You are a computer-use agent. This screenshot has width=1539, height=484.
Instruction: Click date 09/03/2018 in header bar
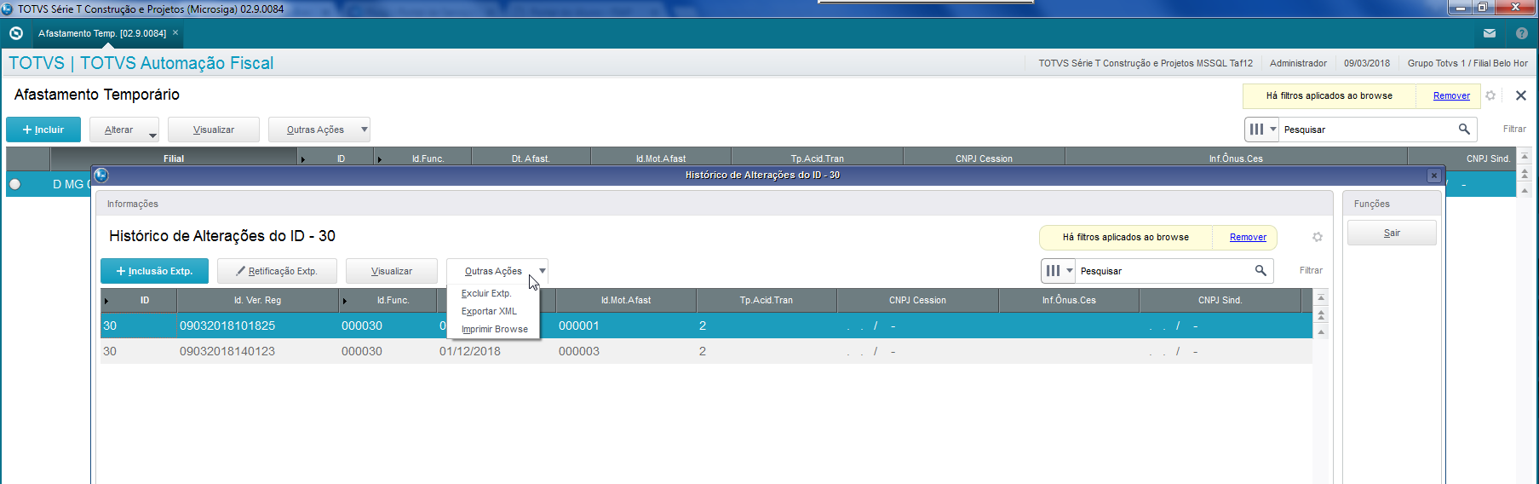pos(1367,63)
